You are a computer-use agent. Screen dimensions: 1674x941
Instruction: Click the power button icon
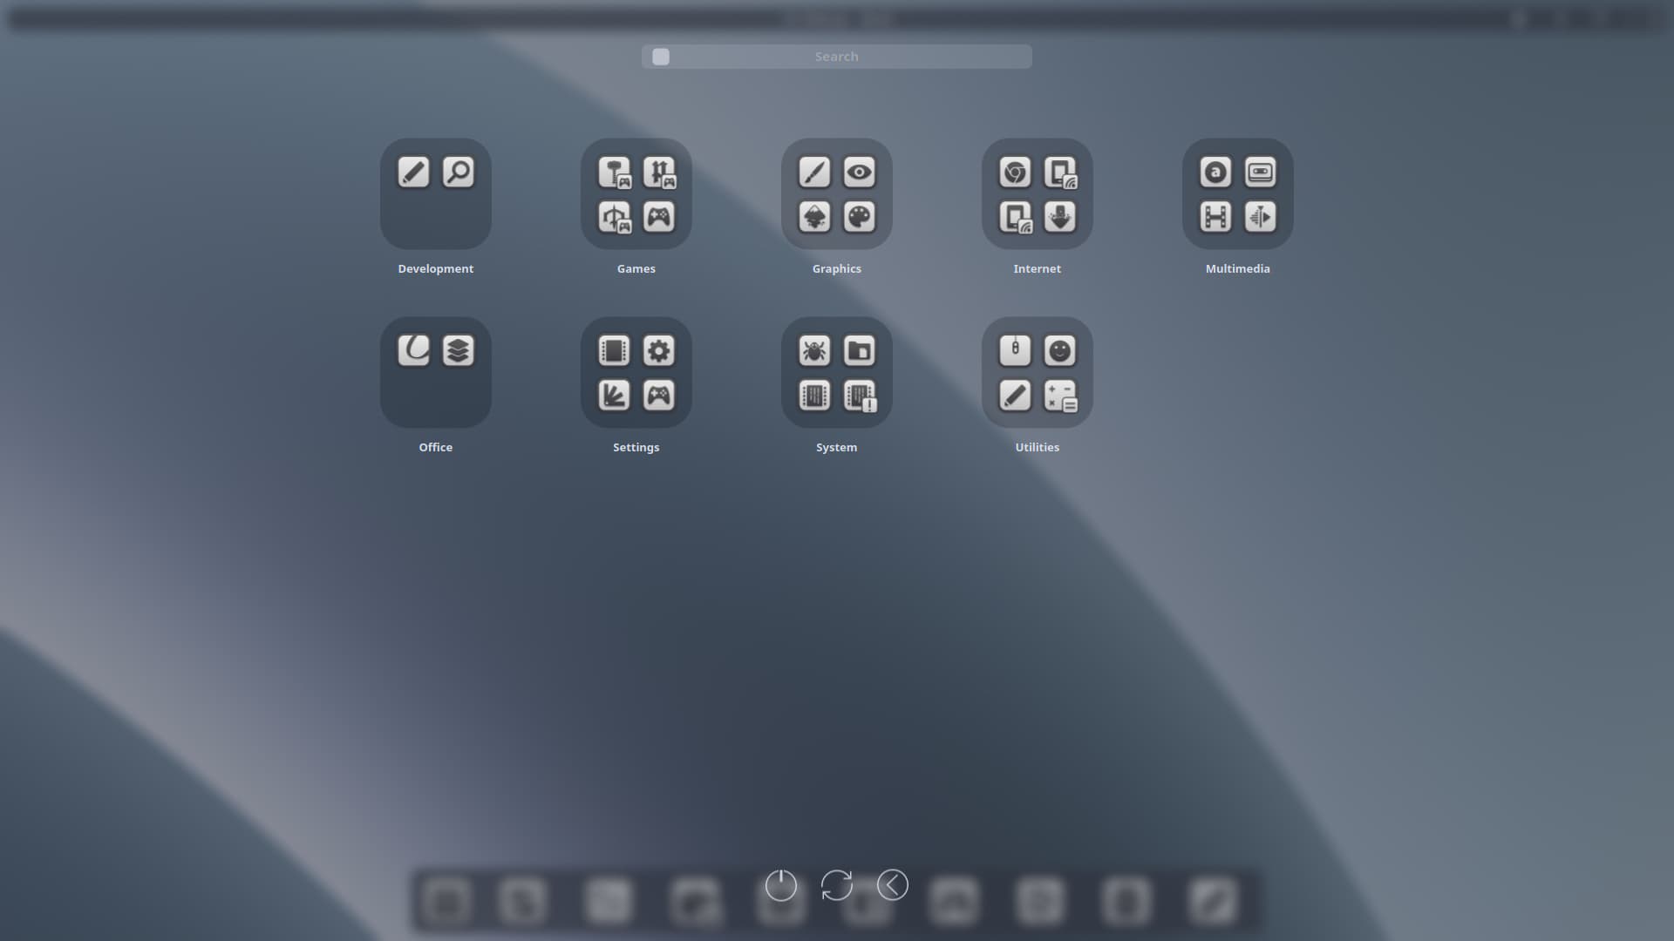(781, 885)
